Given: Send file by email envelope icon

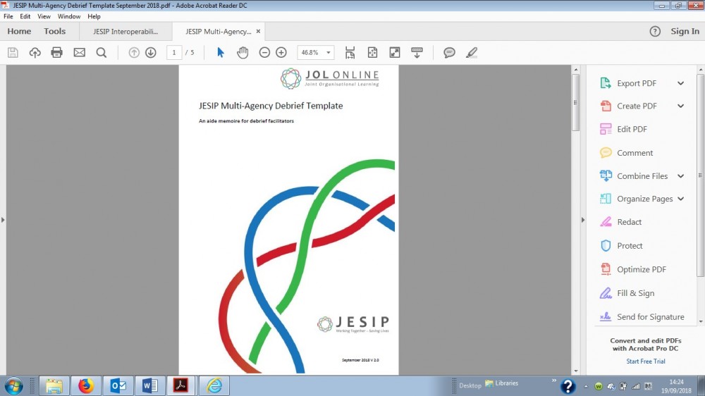Looking at the screenshot, I should tap(79, 53).
